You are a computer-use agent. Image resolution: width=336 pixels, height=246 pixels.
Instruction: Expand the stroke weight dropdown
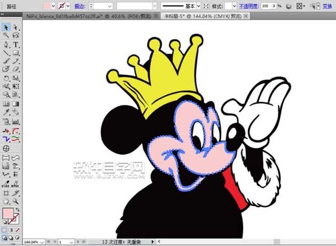click(x=111, y=6)
